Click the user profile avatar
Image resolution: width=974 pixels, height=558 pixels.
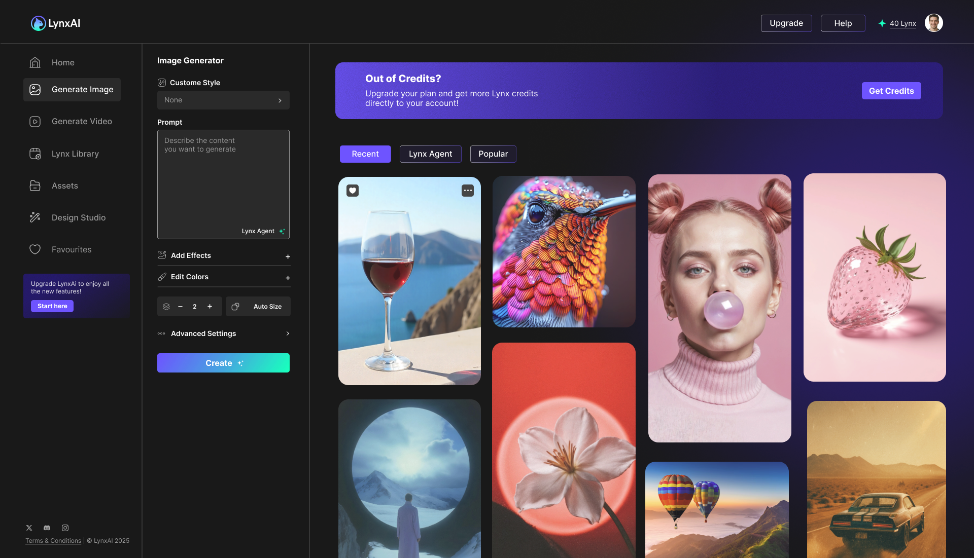pos(933,23)
